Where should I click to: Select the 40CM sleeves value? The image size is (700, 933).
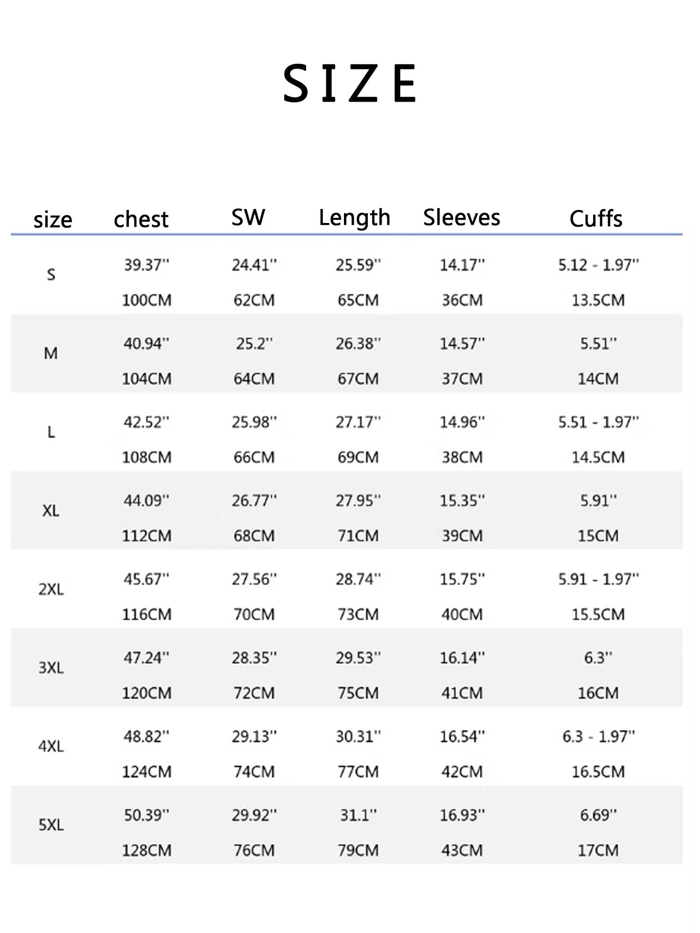point(462,614)
